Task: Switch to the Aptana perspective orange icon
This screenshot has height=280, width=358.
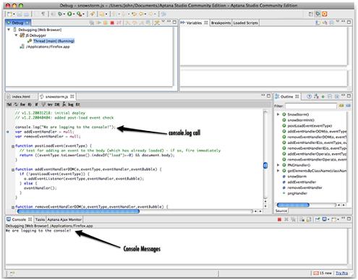Action: (x=325, y=14)
